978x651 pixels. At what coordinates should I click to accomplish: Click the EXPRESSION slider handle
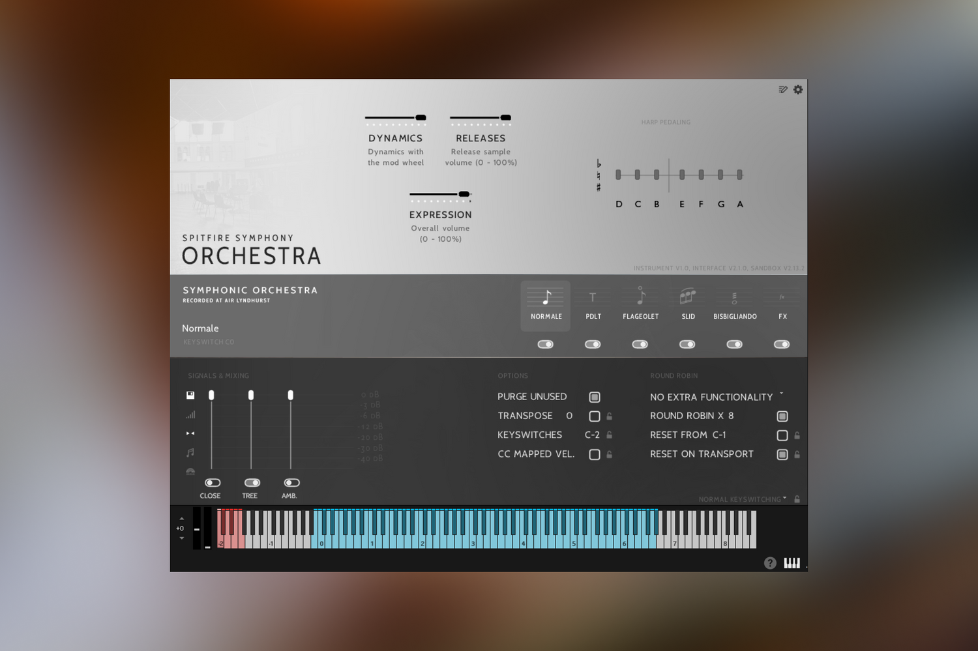[464, 194]
